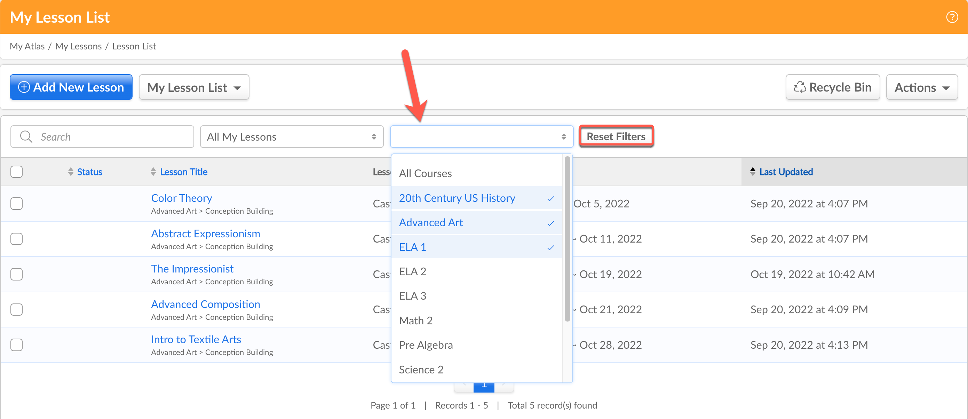The height and width of the screenshot is (419, 968).
Task: Click the Search input field
Action: point(113,137)
